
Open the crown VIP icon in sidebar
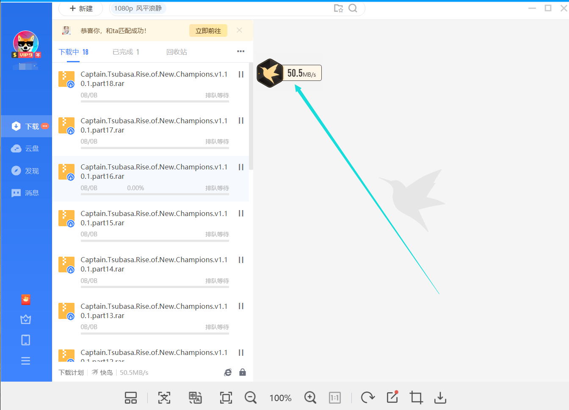coord(26,320)
